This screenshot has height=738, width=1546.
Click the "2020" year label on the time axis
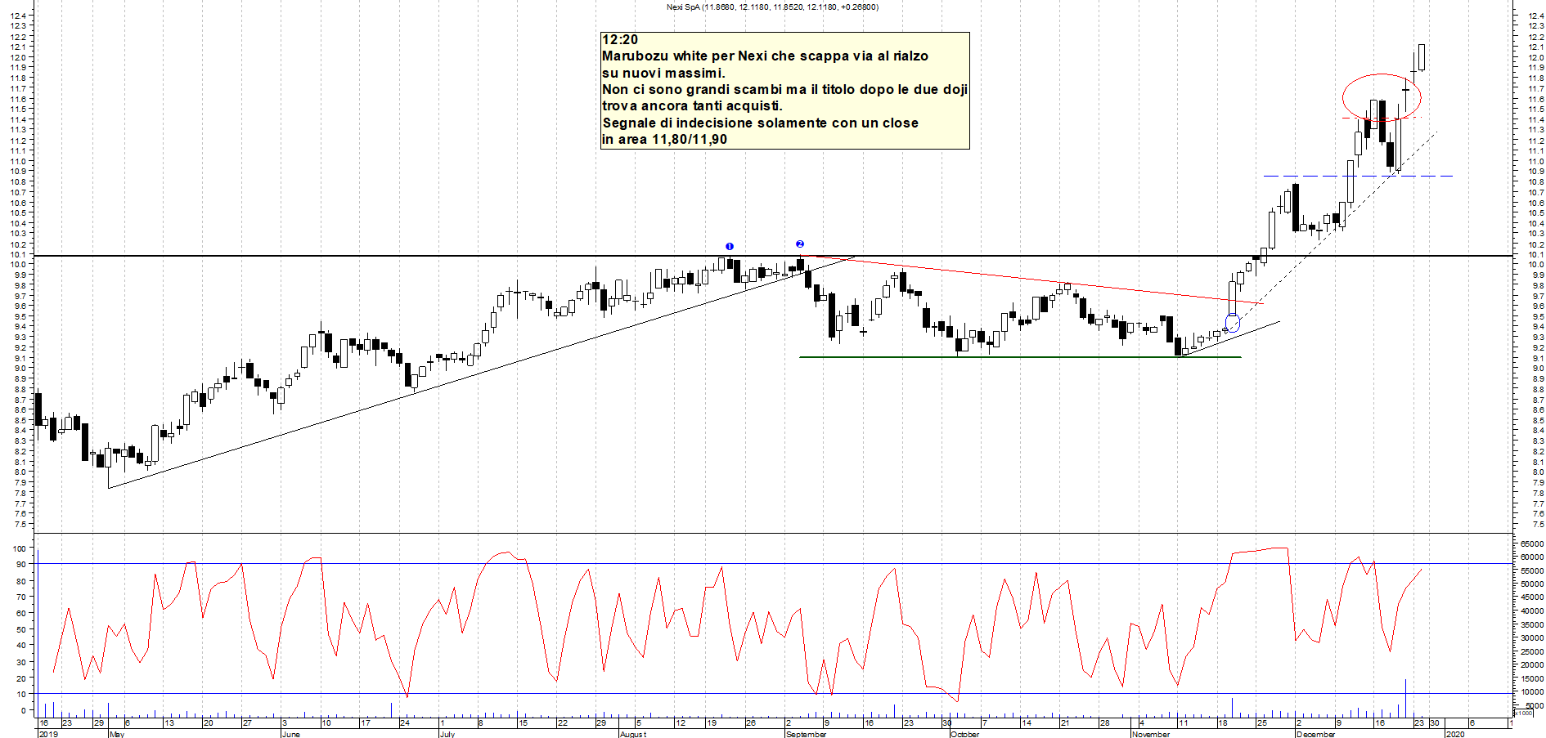(x=1454, y=734)
